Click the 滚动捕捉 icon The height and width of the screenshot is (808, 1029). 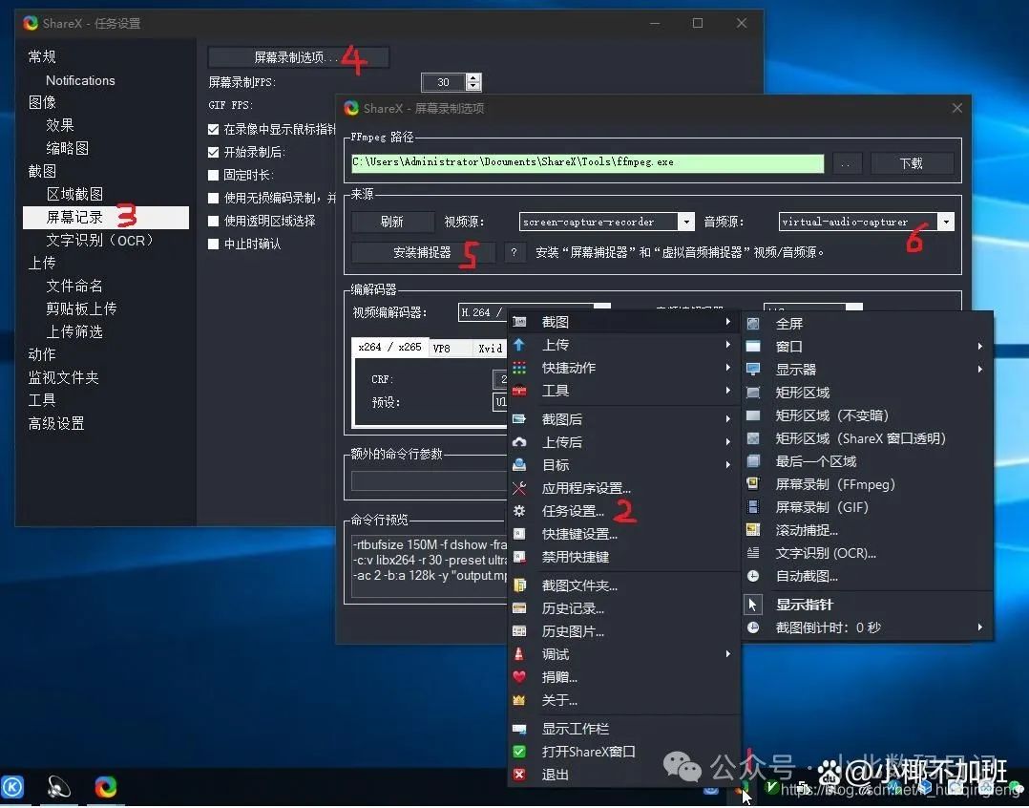753,530
